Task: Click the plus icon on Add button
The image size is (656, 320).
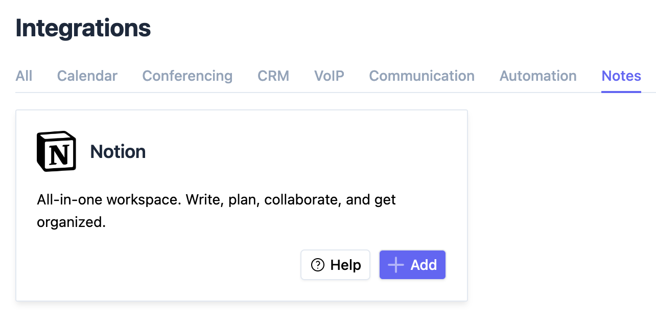Action: tap(396, 265)
